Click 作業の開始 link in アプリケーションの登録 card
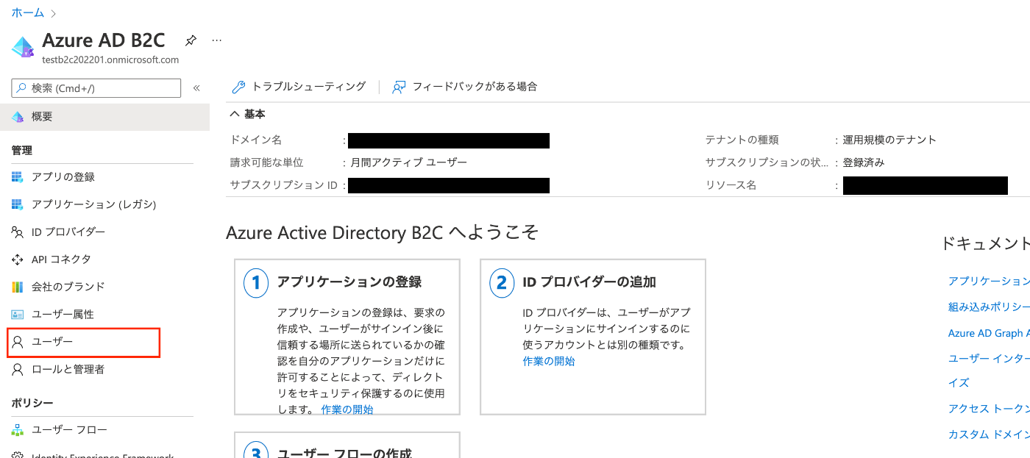1030x458 pixels. pos(347,409)
